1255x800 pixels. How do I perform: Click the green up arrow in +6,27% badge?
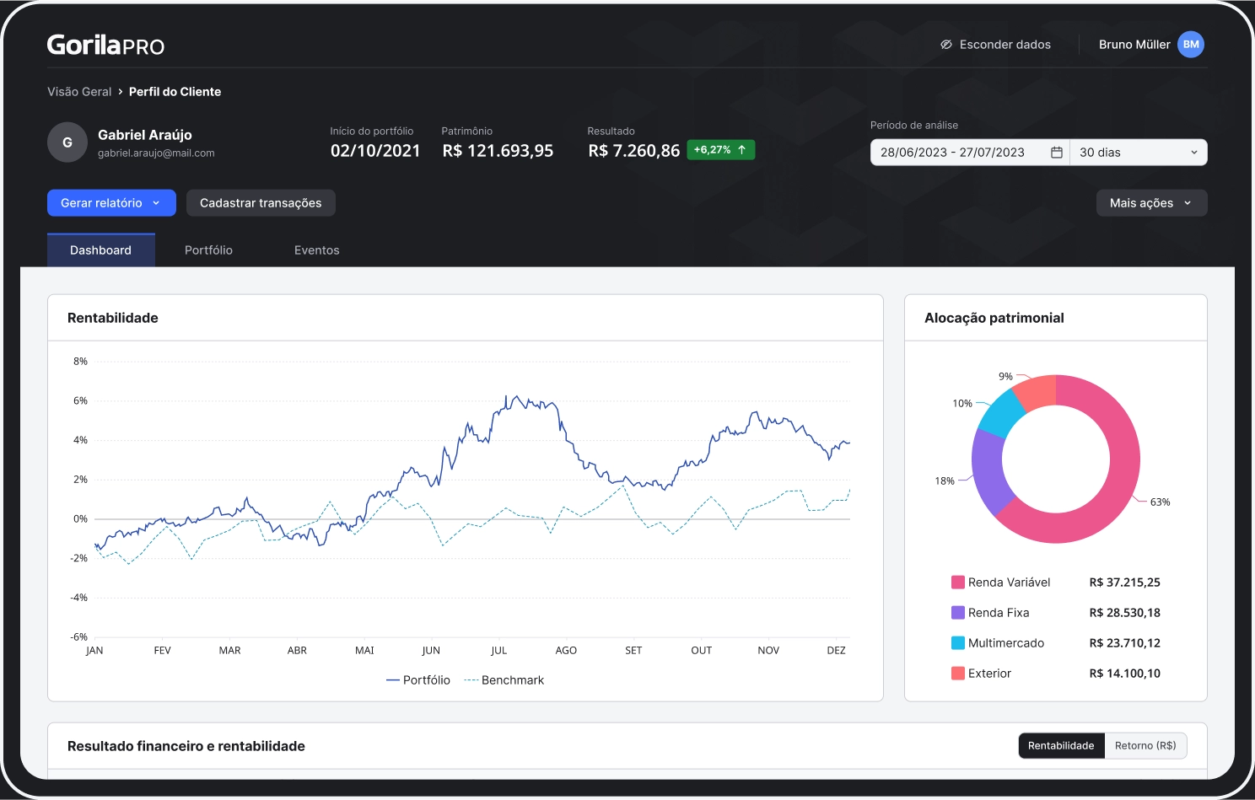pos(742,150)
